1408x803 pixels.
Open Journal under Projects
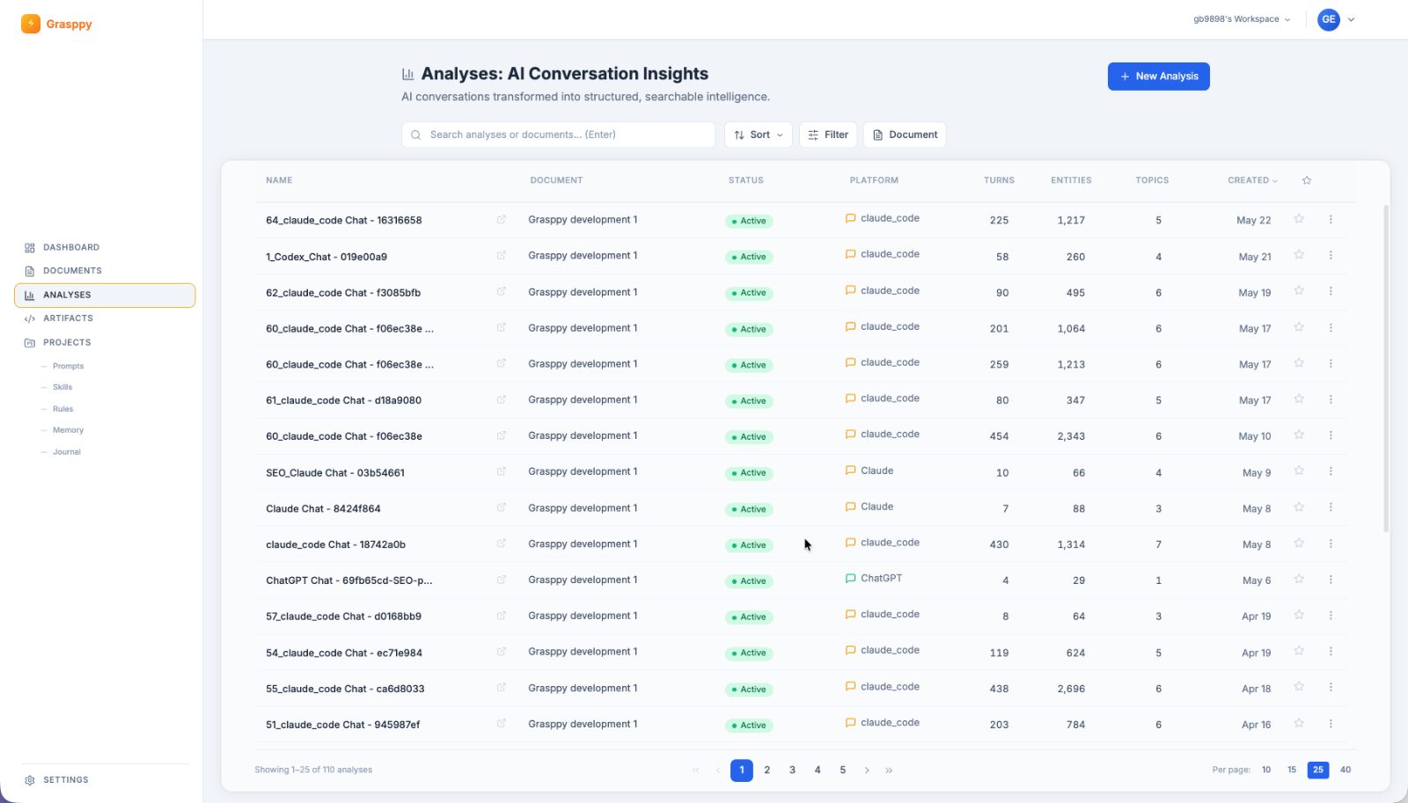pos(66,452)
